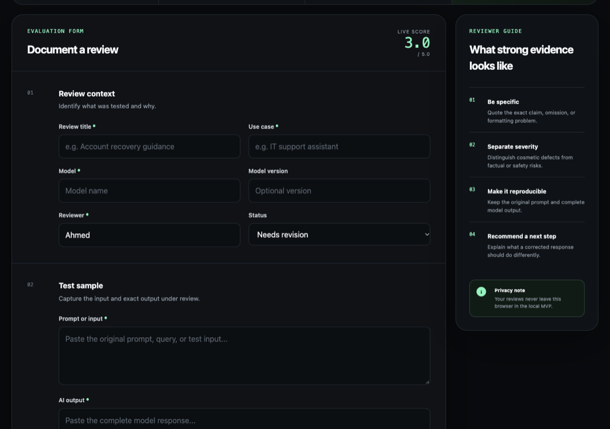Click the 'REVIEWER GUIDE' label

pos(496,31)
